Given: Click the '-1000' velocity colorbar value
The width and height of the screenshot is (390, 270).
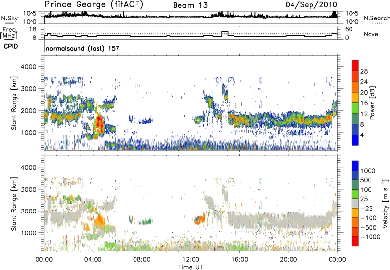Looking at the screenshot, I should click(370, 237).
